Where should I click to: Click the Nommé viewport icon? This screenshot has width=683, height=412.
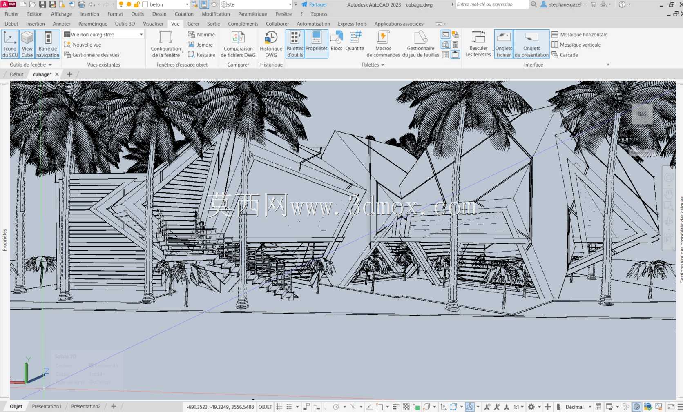point(191,34)
